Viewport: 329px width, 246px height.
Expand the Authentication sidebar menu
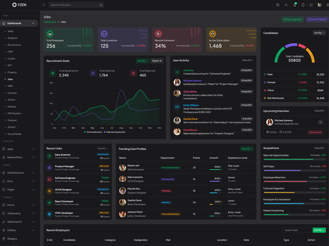[x=19, y=173]
